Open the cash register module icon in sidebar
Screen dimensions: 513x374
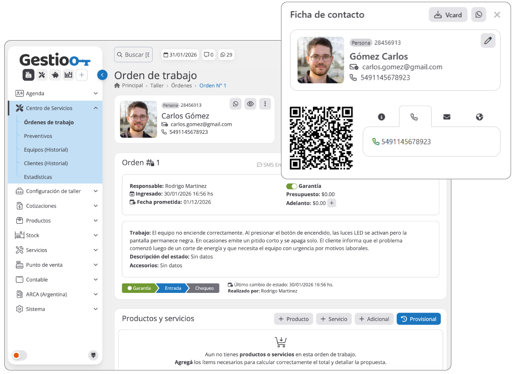pos(28,75)
